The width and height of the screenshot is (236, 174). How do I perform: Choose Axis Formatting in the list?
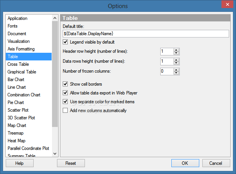pyautogui.click(x=29, y=49)
